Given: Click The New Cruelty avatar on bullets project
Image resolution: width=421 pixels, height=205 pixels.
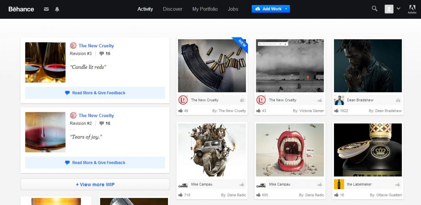Looking at the screenshot, I should coord(183,100).
